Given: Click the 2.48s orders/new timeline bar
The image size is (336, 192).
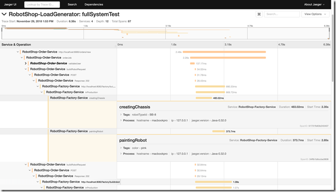Looking at the screenshot, I should [224, 52].
